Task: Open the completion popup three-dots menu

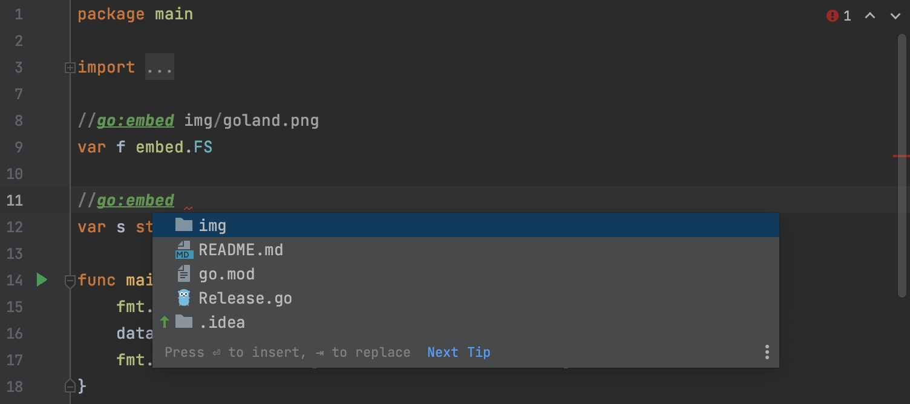Action: pos(767,352)
